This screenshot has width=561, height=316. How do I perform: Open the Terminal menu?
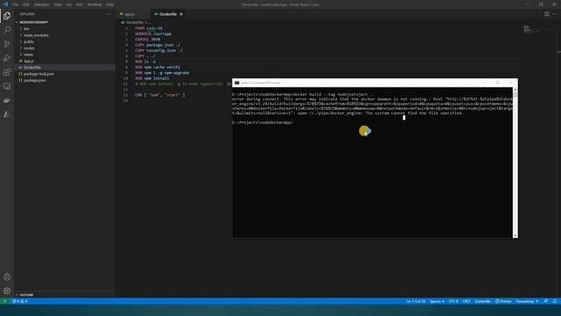point(95,4)
